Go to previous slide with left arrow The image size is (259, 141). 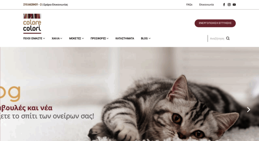(5, 109)
